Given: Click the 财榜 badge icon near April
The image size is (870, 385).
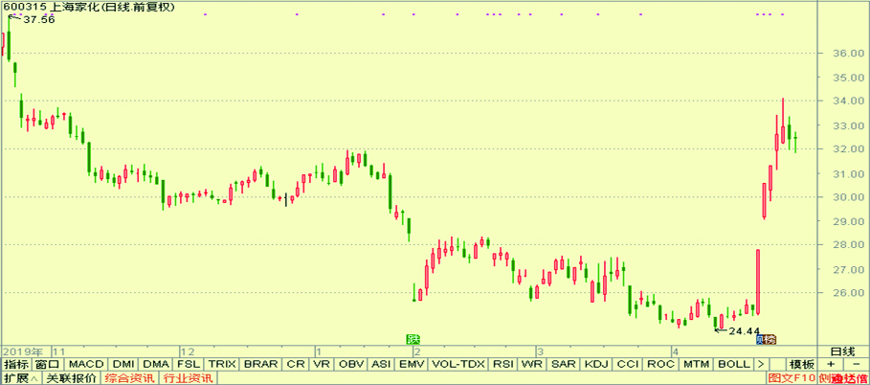Looking at the screenshot, I should (767, 339).
